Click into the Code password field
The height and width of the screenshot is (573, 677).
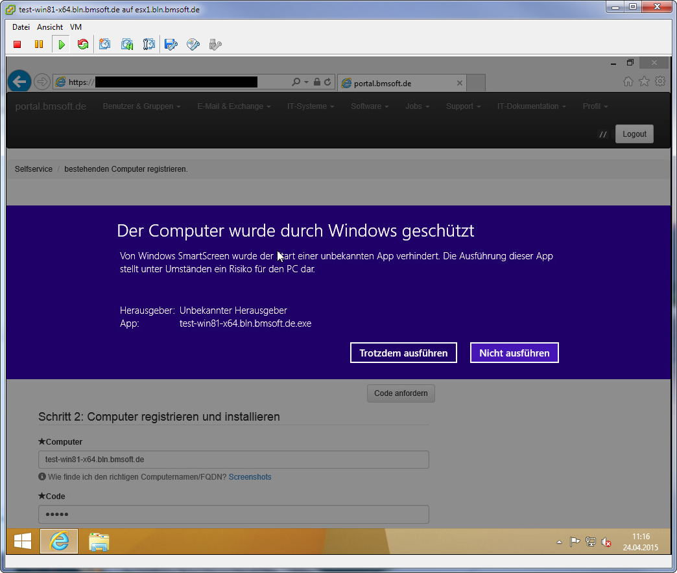click(233, 514)
